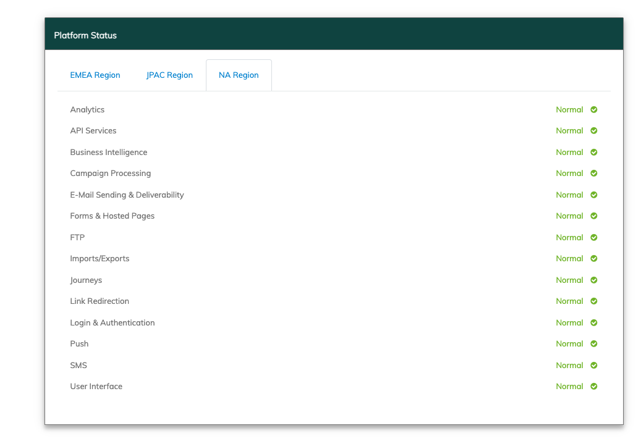Click the Normal status text for Analytics
Screen dimensions: 641x441
(x=569, y=110)
